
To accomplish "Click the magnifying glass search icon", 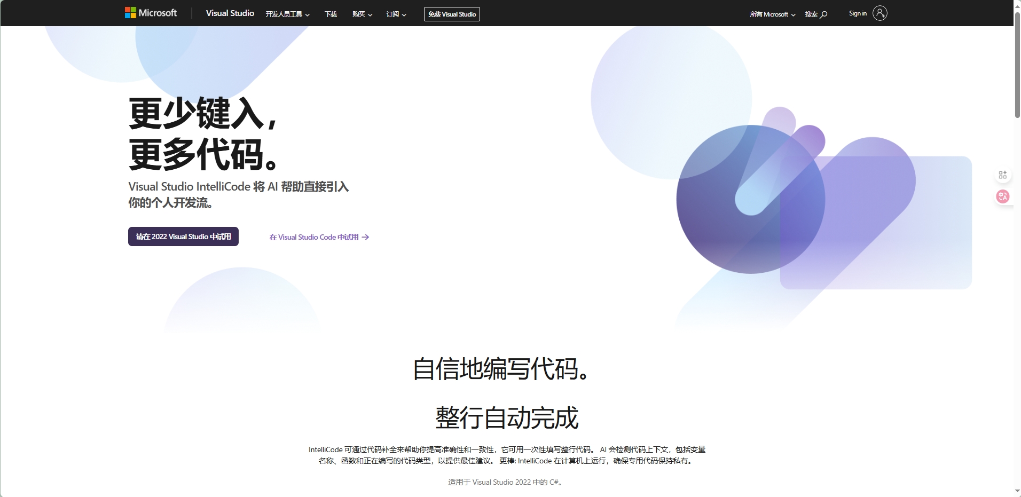I will click(824, 14).
